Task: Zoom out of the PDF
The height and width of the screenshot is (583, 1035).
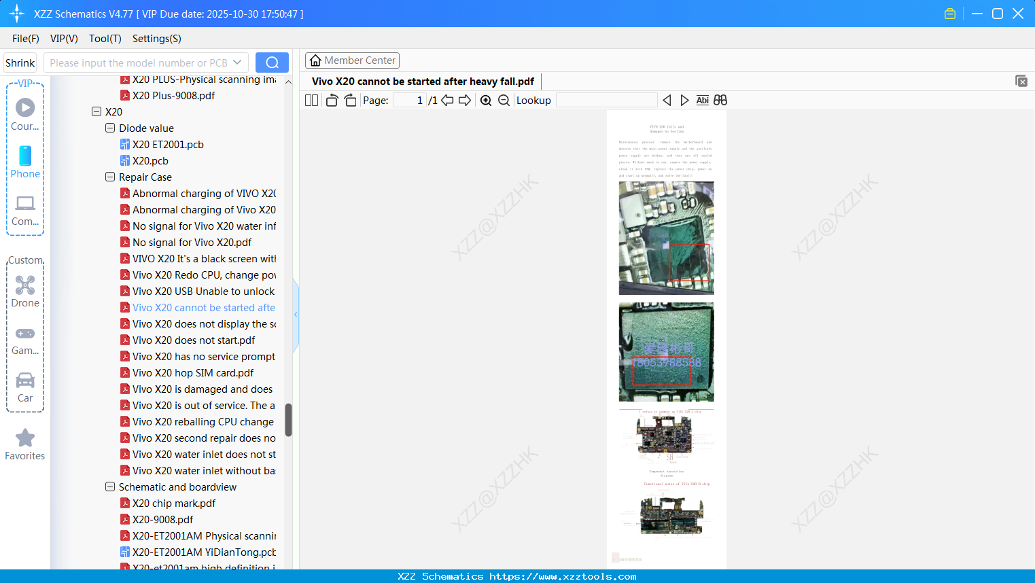Action: point(504,101)
